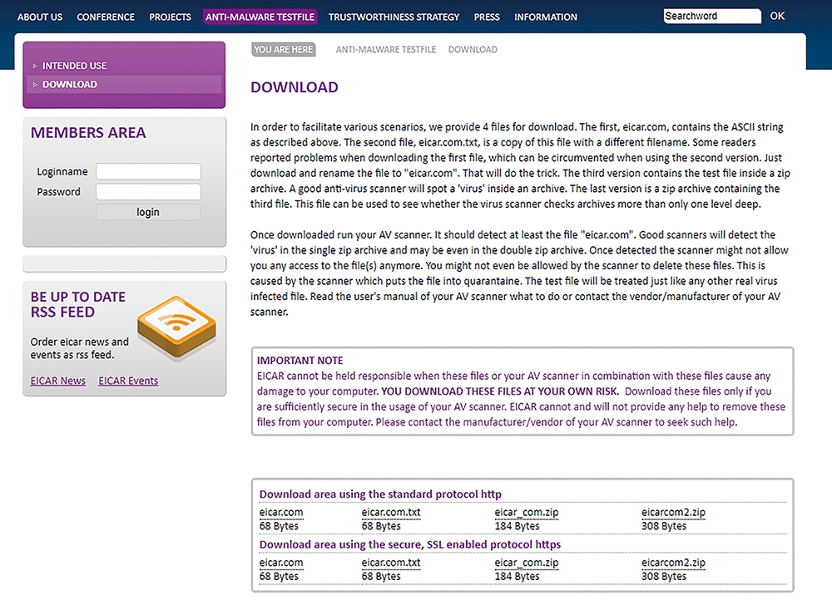Click the arrow bullet beside Intended Use

click(35, 66)
